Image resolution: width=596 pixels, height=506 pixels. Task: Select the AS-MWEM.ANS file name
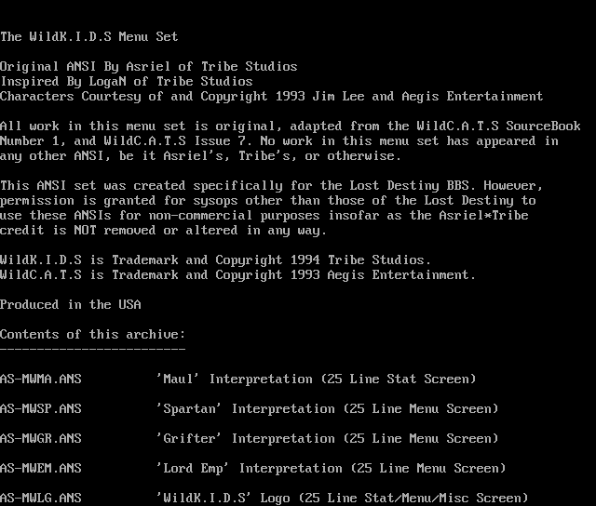(41, 469)
